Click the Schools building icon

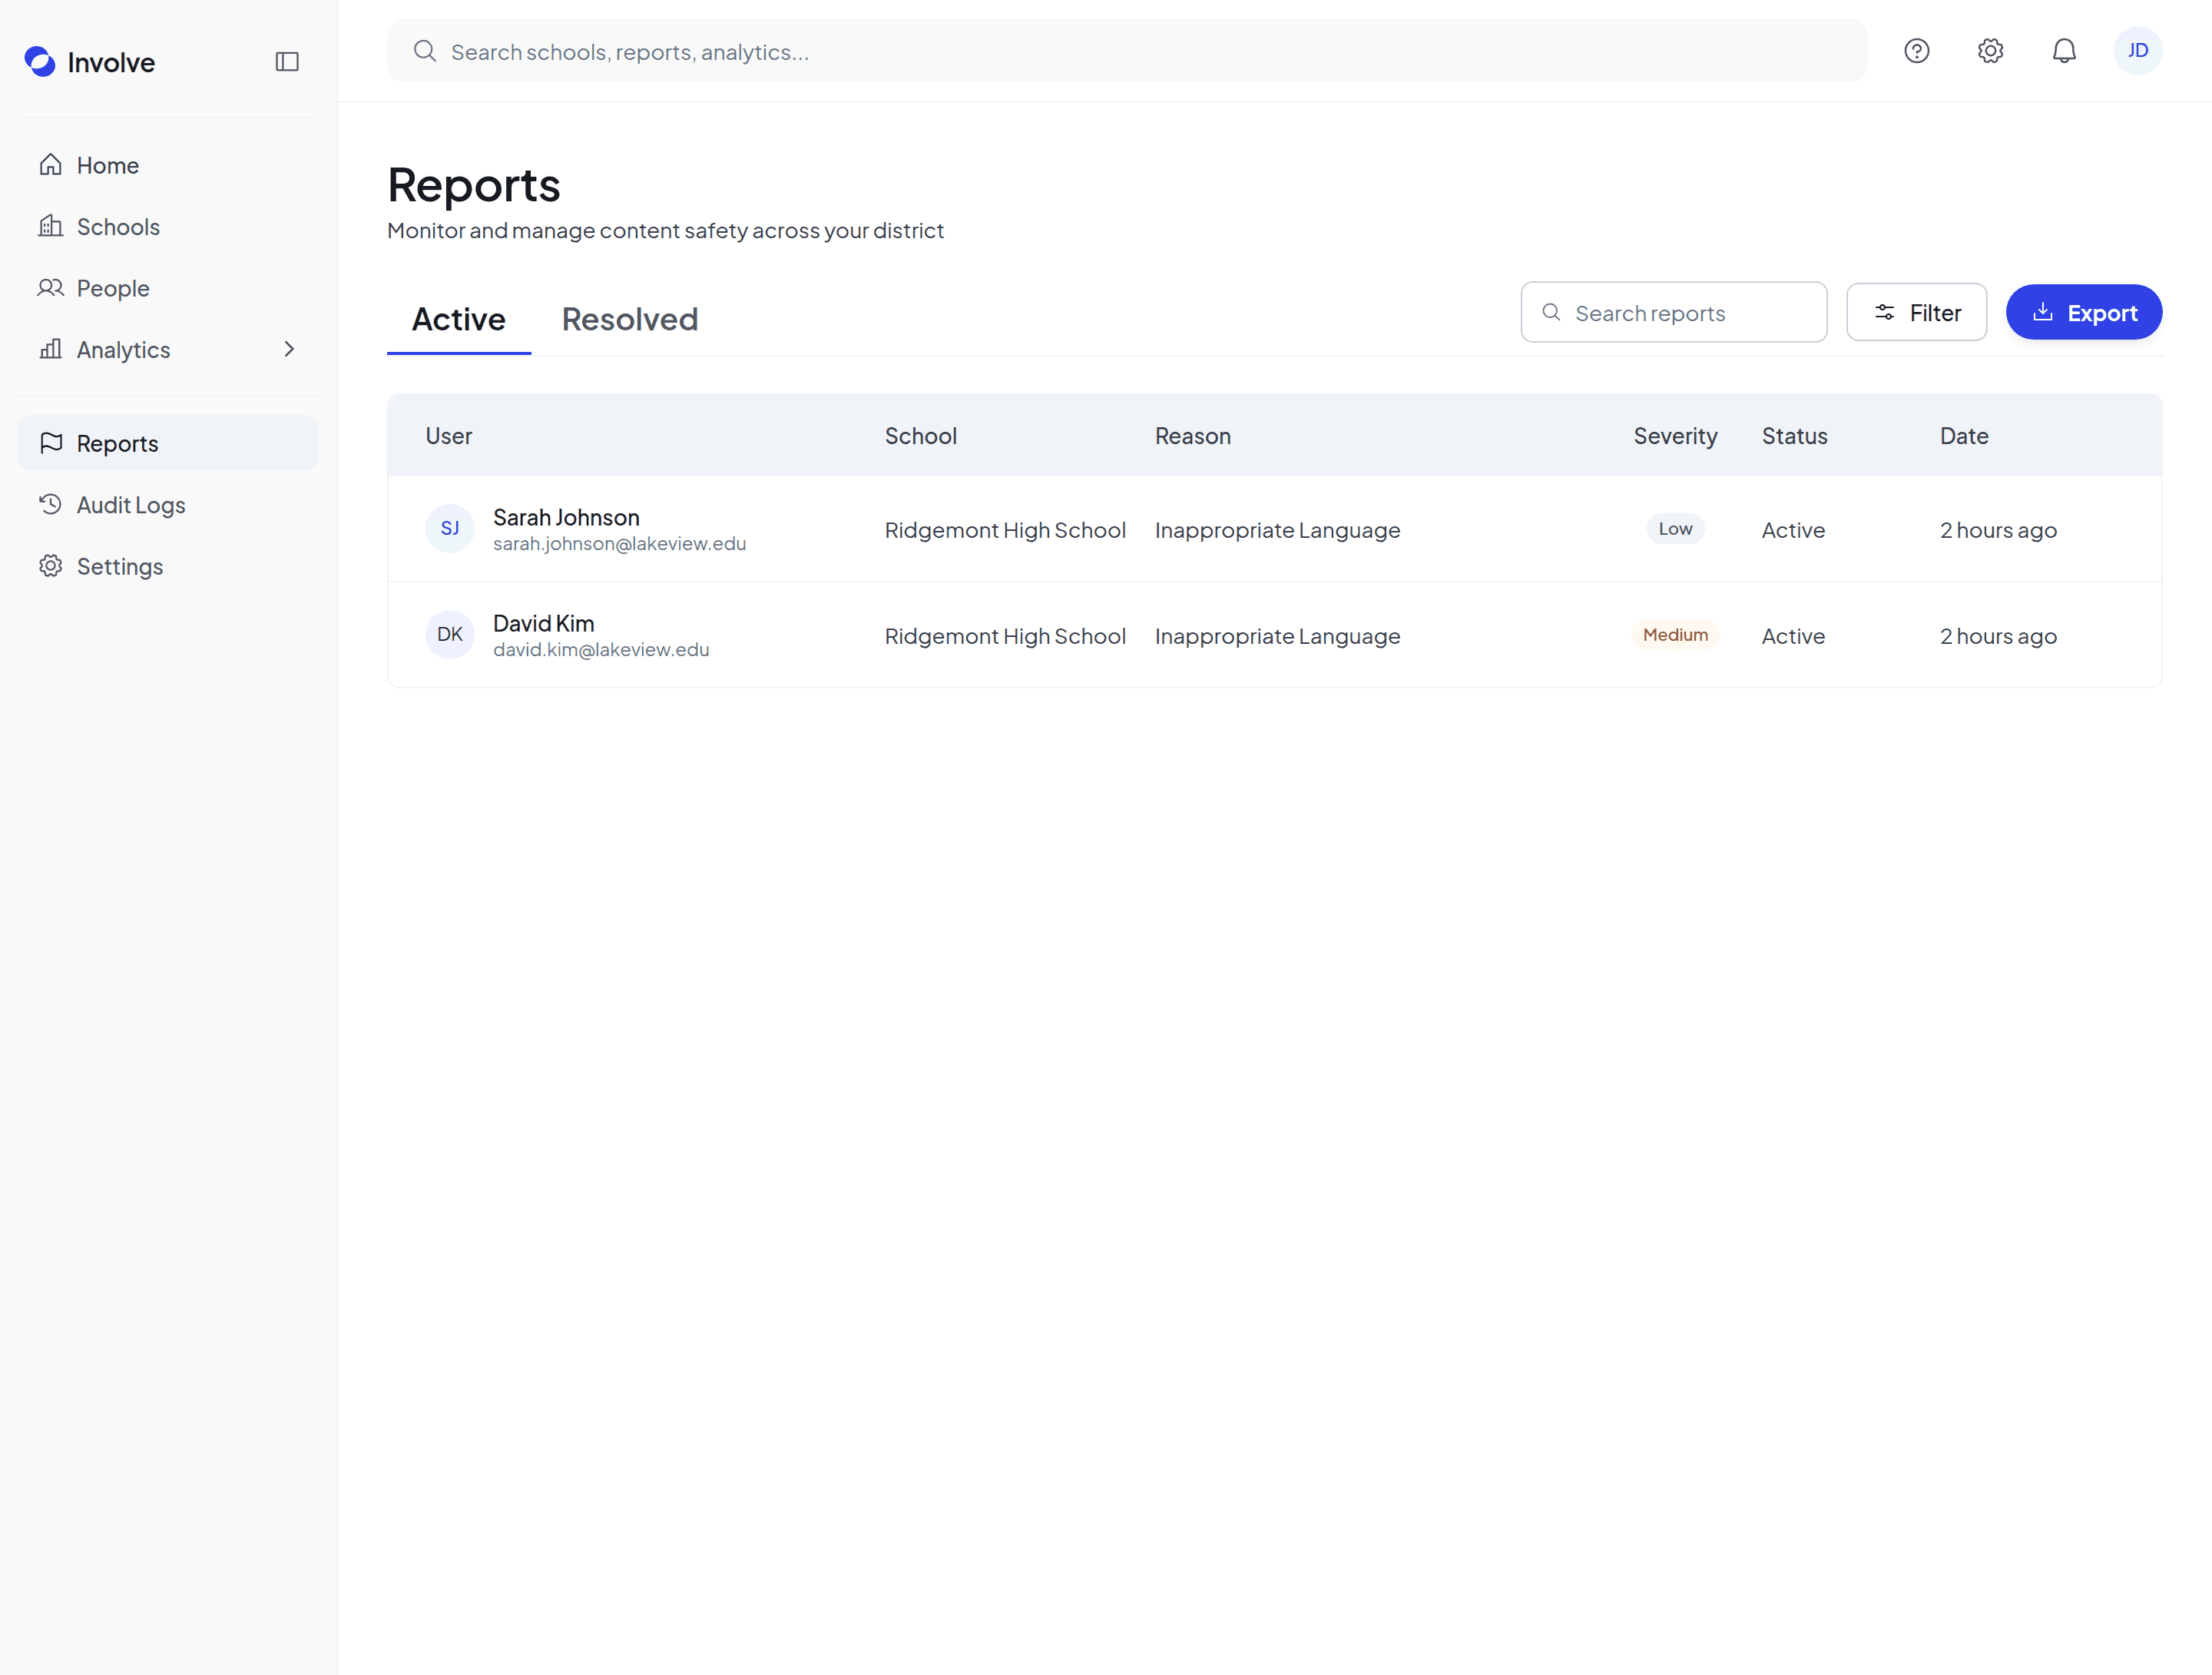click(x=51, y=226)
